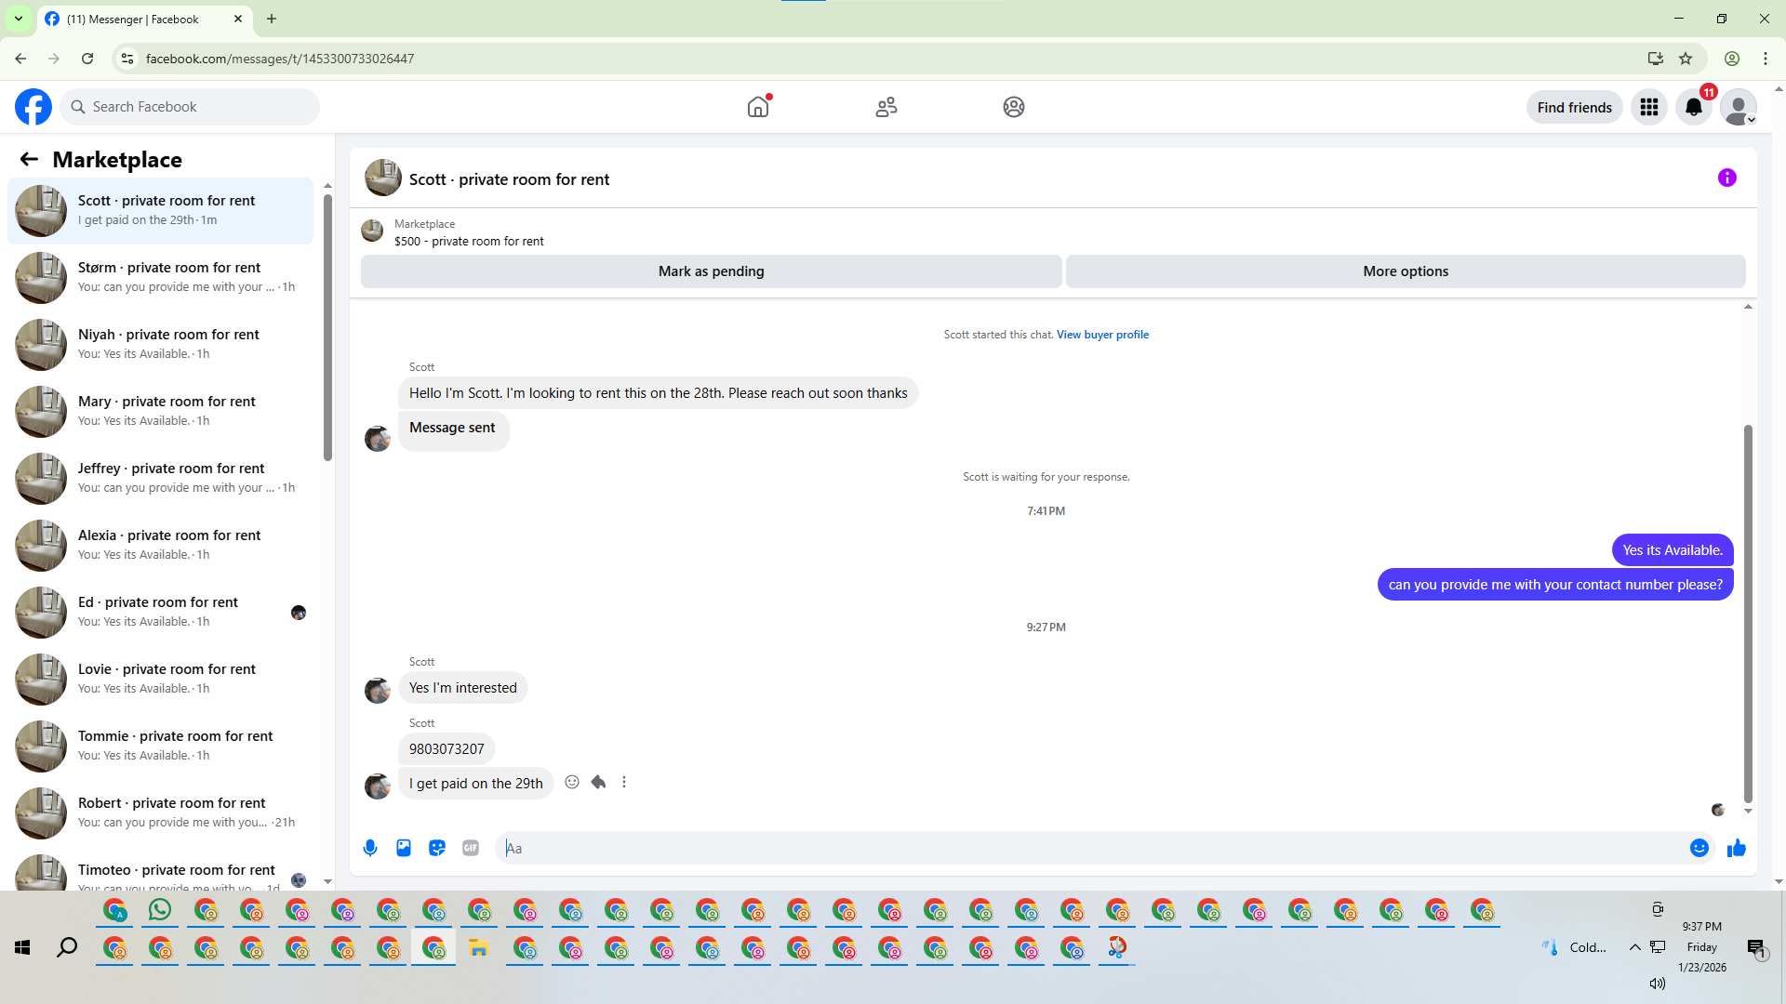Open conversation information purple icon
Screen dimensions: 1786x1004
point(1726,178)
